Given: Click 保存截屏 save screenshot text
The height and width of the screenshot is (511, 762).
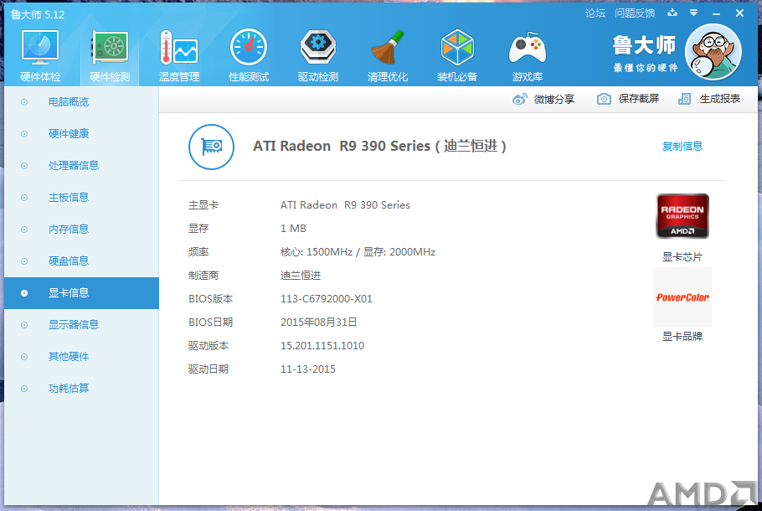Looking at the screenshot, I should pos(639,99).
